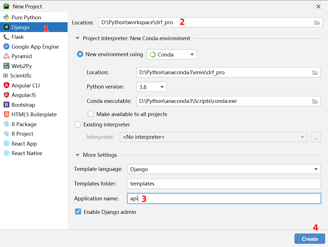Click the Scientific grid icon

pyautogui.click(x=6, y=76)
